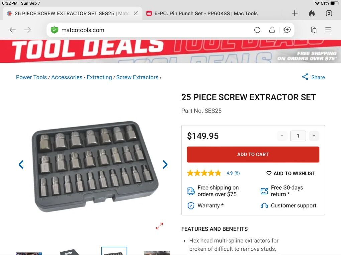Expand product image to fullscreen

click(x=159, y=226)
